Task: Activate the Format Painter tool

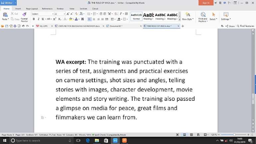Action: (x=24, y=17)
